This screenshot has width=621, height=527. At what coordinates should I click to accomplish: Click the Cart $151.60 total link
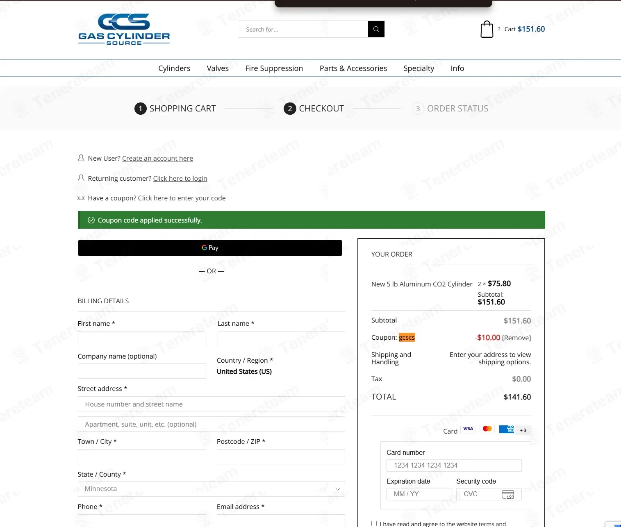point(525,29)
